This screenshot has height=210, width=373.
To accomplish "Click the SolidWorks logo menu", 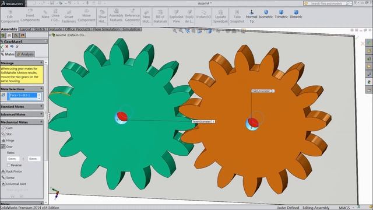I will pos(12,3).
